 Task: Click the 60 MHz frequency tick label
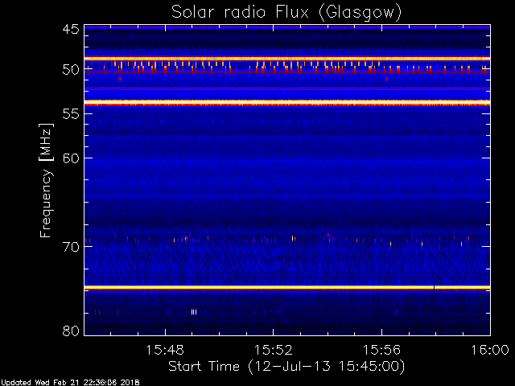(x=71, y=158)
